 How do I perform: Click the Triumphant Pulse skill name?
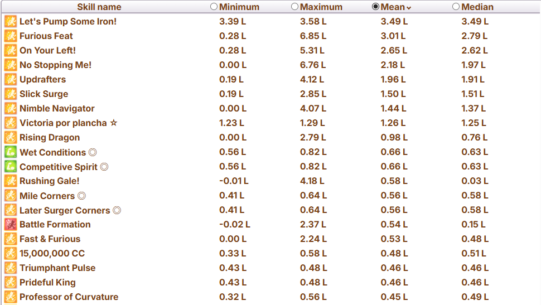pos(57,268)
